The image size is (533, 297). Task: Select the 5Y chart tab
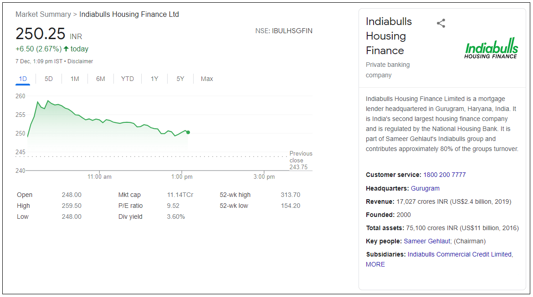(x=180, y=79)
